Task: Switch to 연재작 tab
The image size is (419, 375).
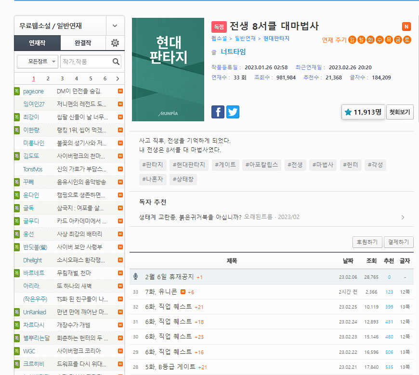Action: pos(37,43)
